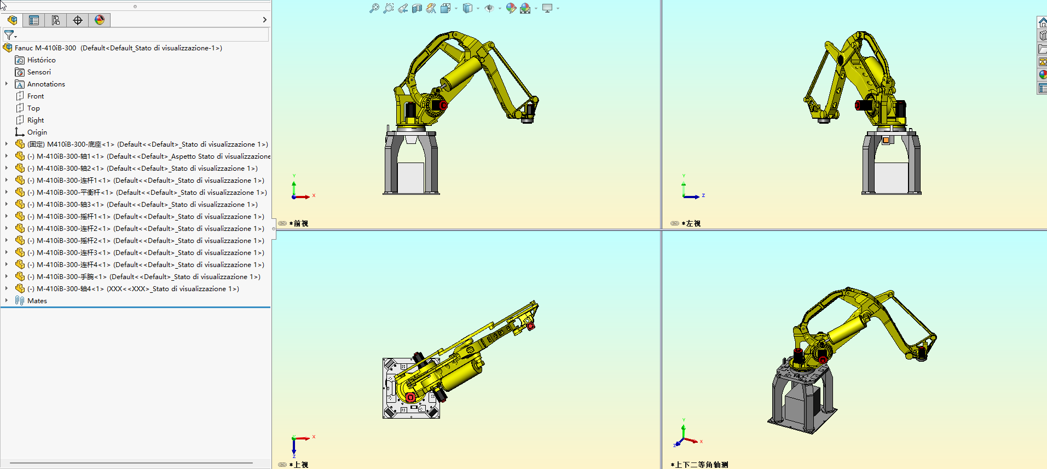Select the Top plane in the tree
Viewport: 1047px width, 469px height.
pyautogui.click(x=27, y=108)
